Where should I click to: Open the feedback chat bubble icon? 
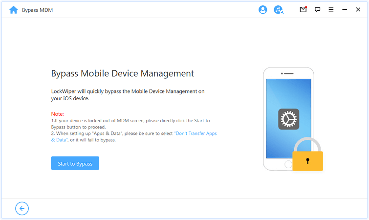[317, 10]
